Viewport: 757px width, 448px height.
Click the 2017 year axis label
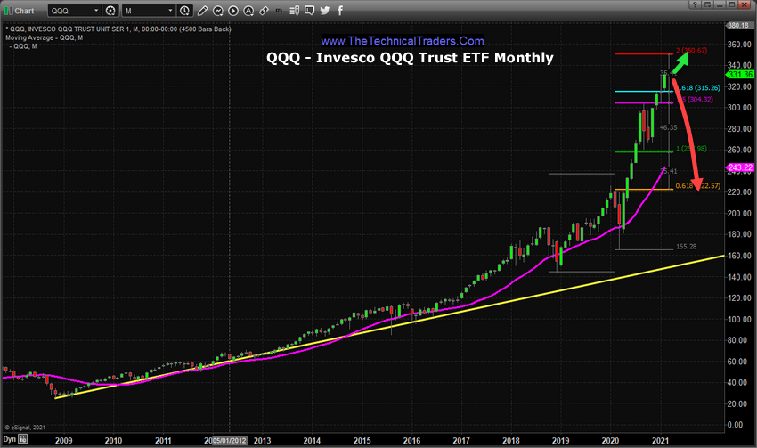coord(461,440)
